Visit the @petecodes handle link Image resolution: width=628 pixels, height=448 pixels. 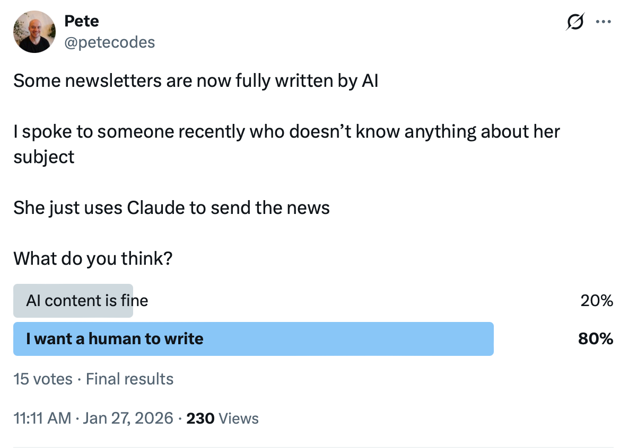coord(109,42)
